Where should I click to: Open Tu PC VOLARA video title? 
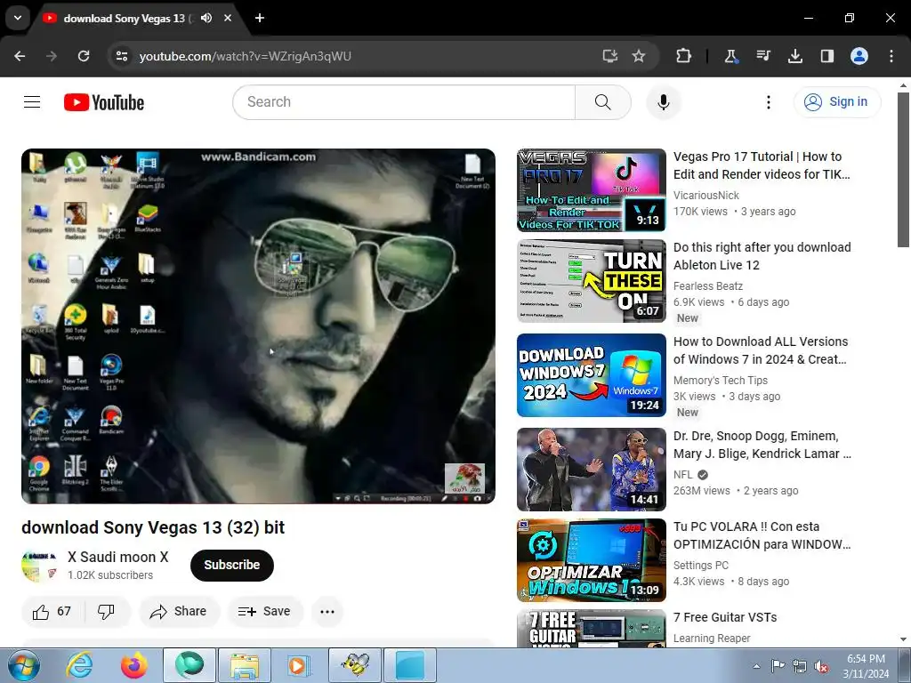pos(762,535)
